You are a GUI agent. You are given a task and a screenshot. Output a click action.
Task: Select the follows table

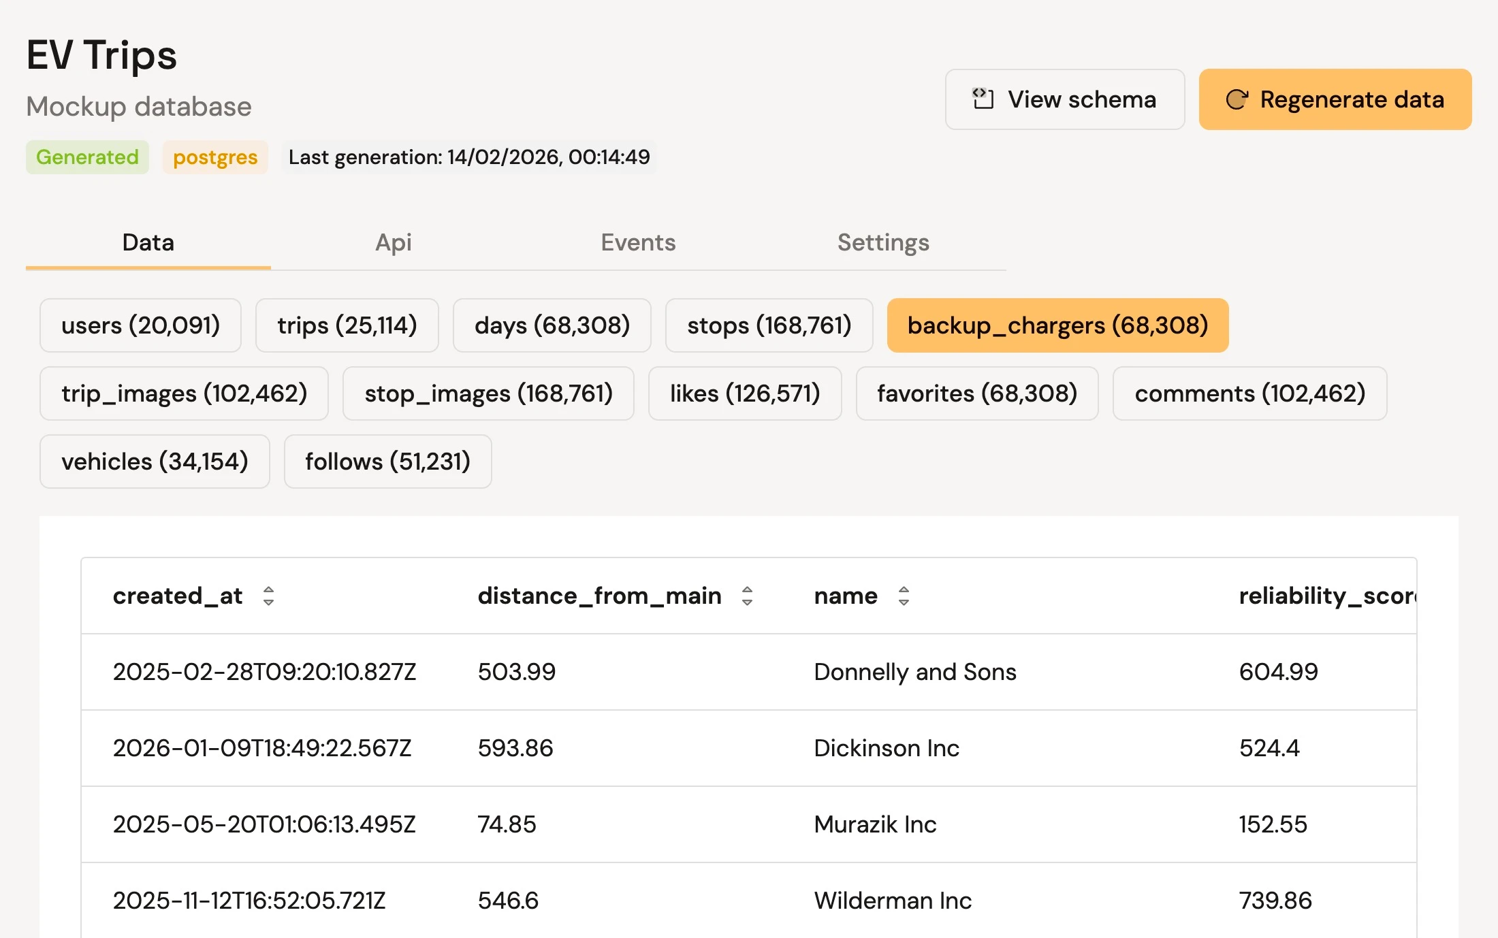click(x=387, y=462)
